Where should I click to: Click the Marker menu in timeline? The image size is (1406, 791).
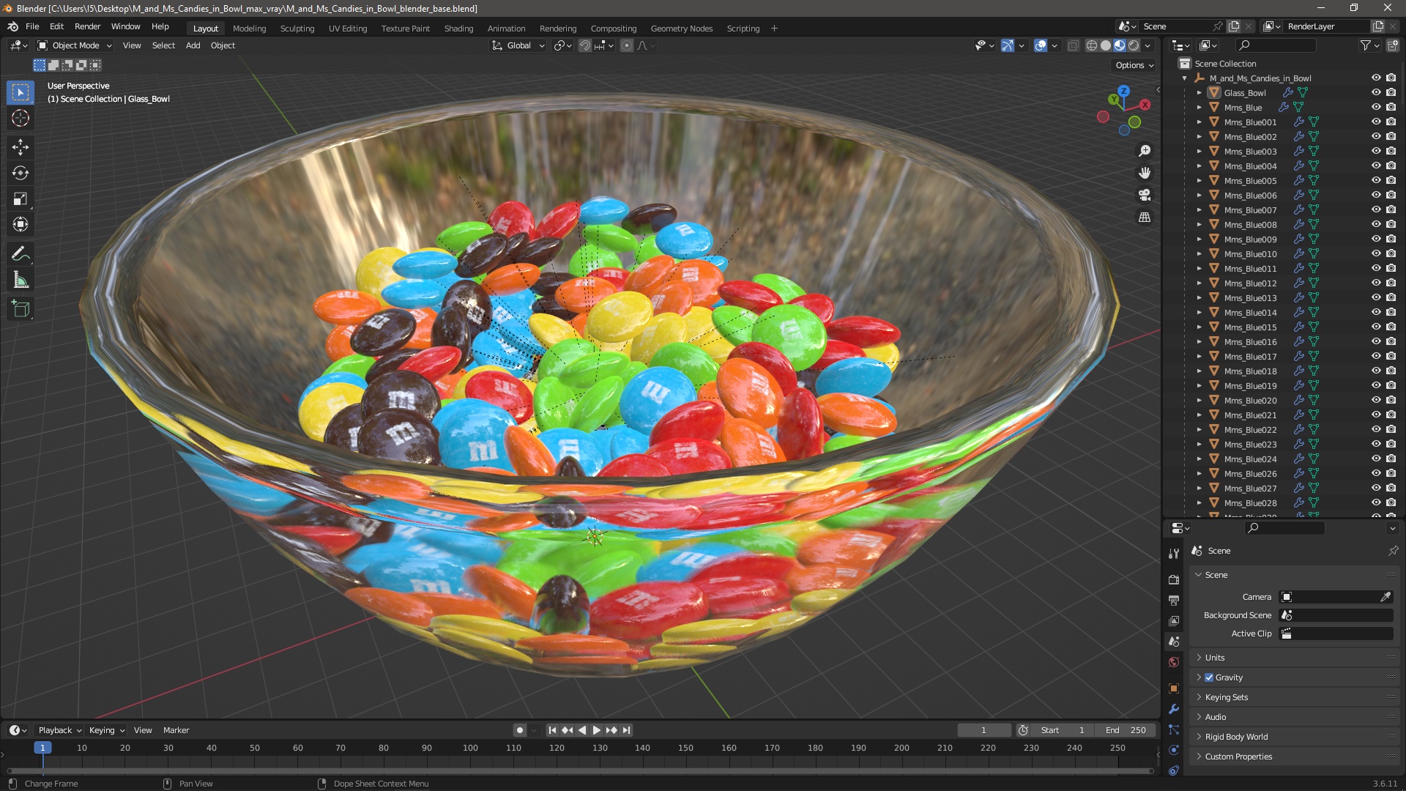click(x=176, y=730)
